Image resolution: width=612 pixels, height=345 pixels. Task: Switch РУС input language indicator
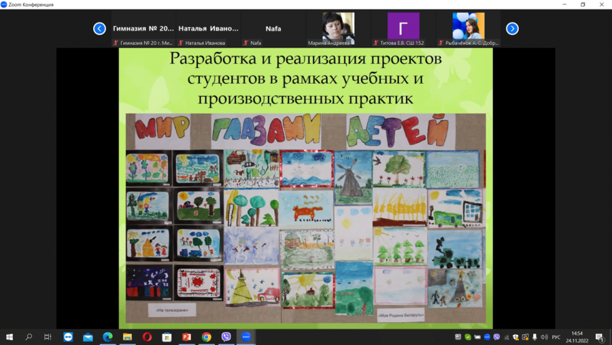[556, 338]
